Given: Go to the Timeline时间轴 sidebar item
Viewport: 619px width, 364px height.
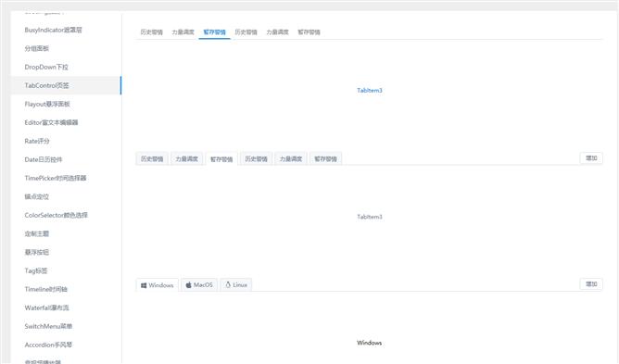Looking at the screenshot, I should [45, 289].
